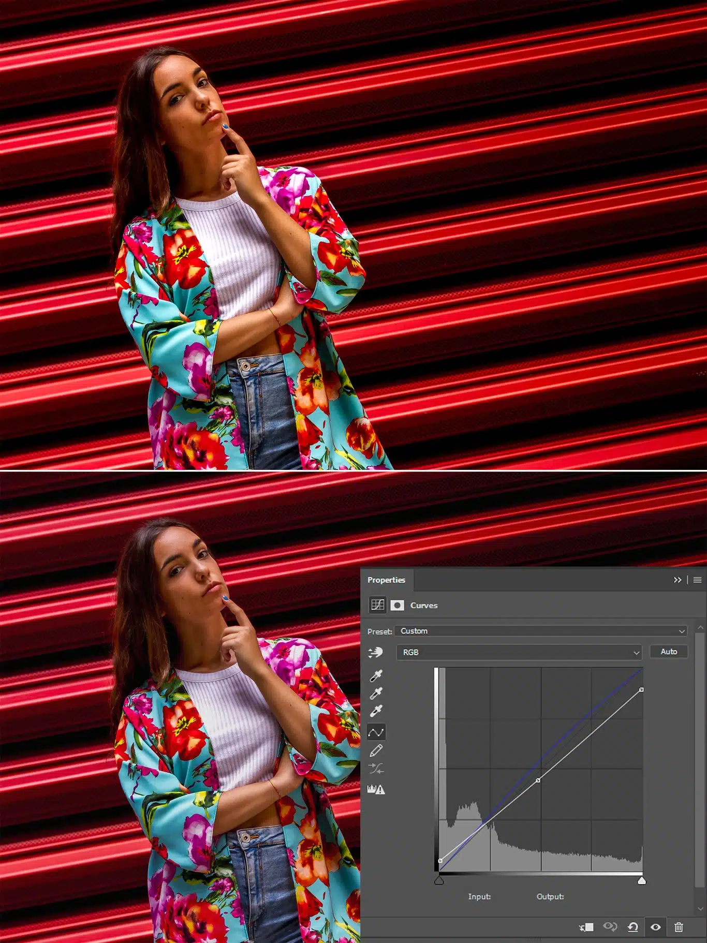Click the Auto button
The image size is (707, 943).
tap(669, 652)
